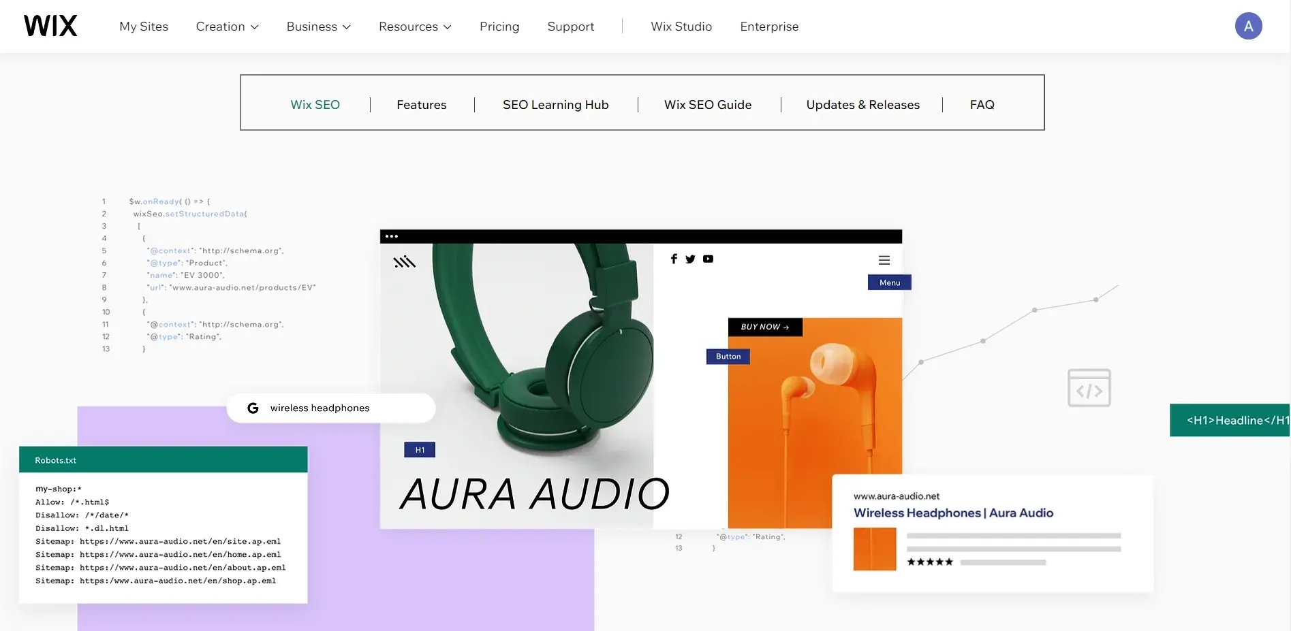The image size is (1291, 631).
Task: Click the blue Menu label
Action: coord(890,282)
